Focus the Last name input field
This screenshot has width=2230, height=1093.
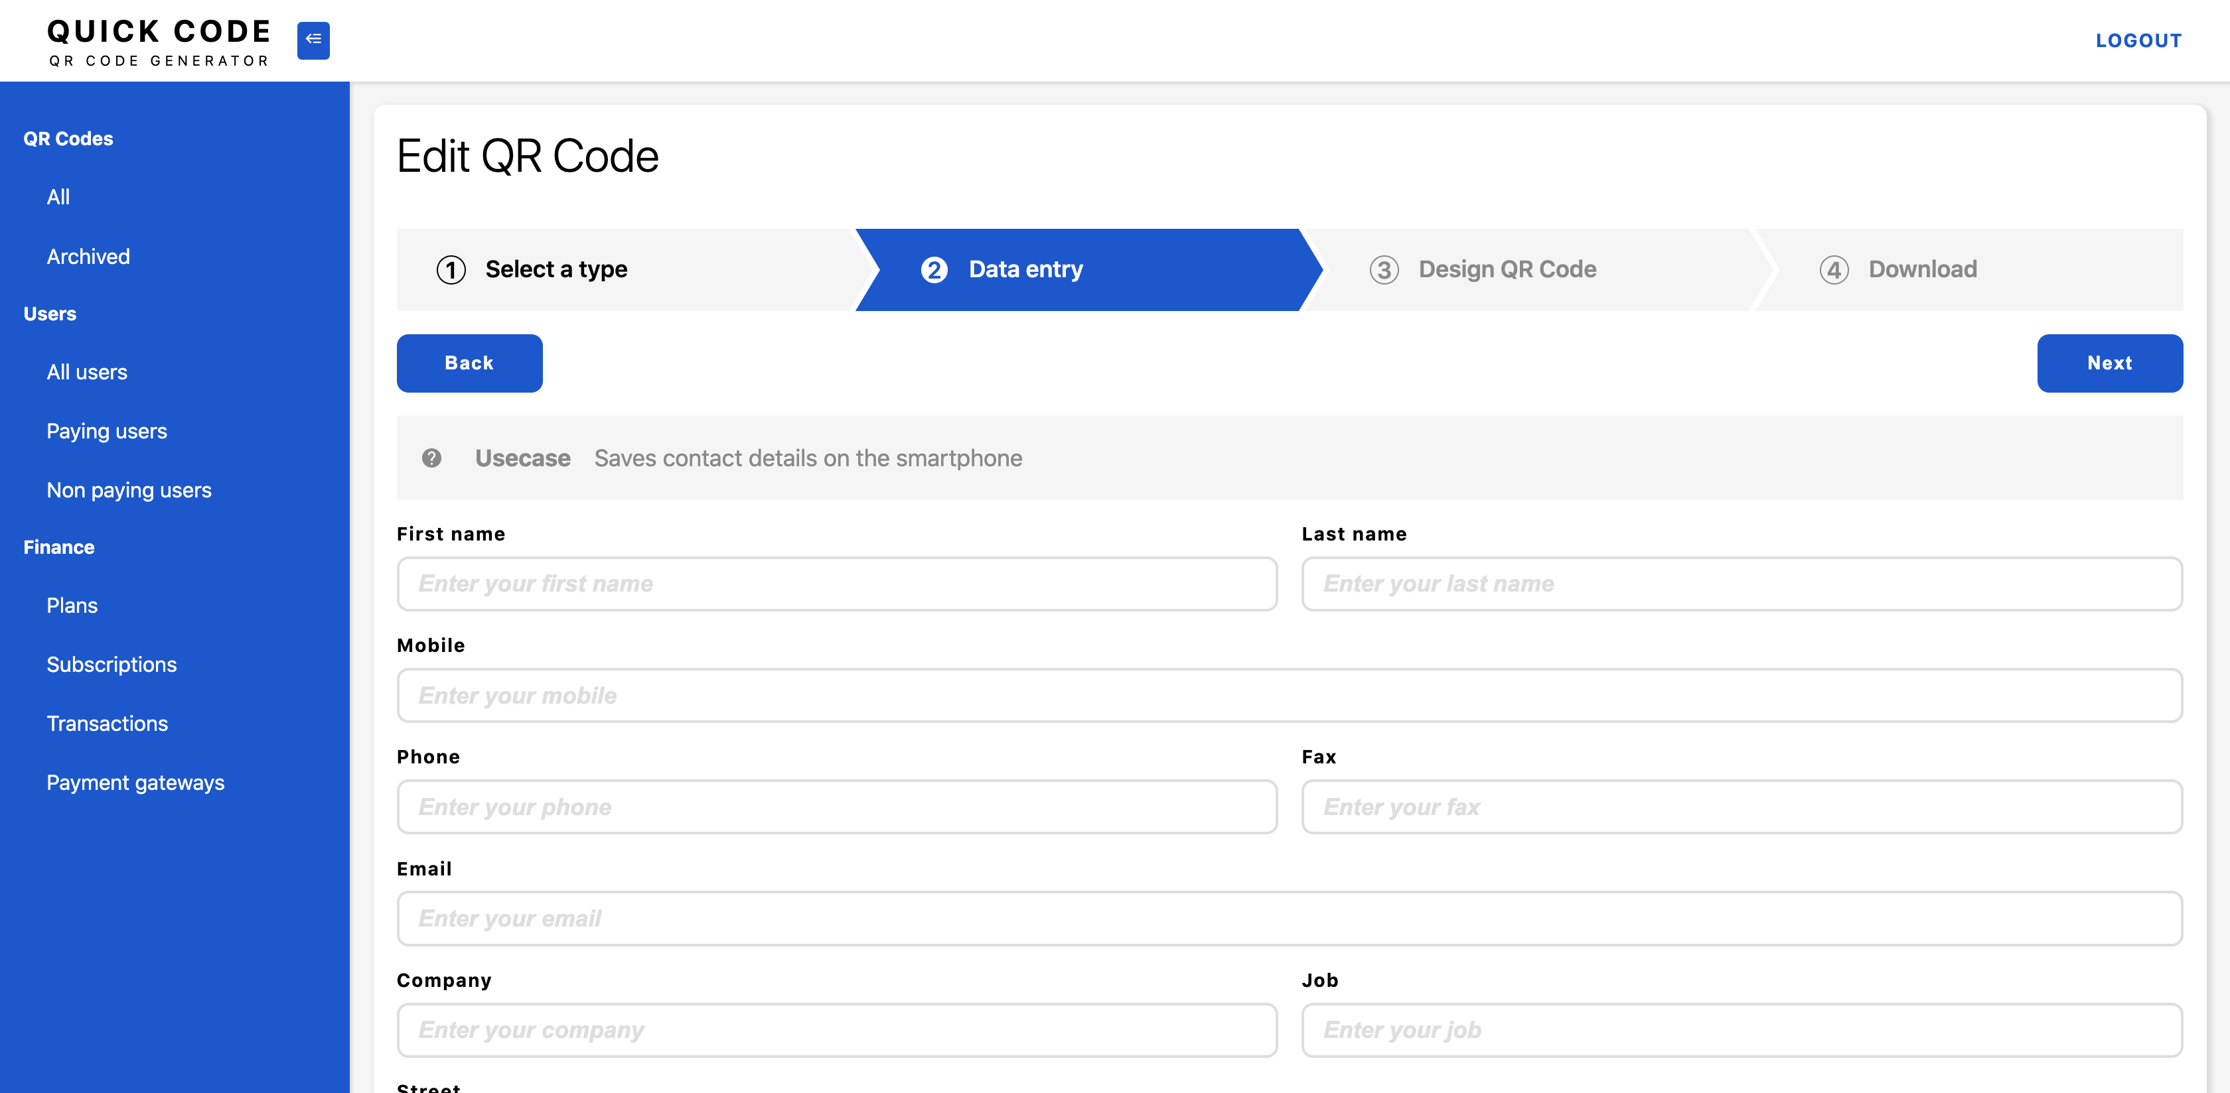(1742, 584)
